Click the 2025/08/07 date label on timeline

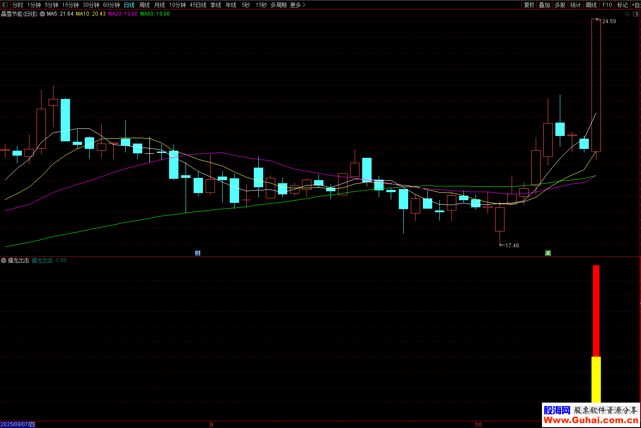[18, 424]
